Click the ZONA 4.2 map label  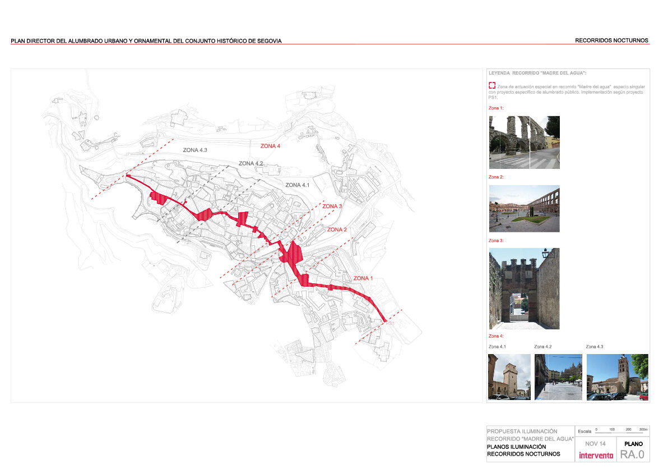point(250,163)
